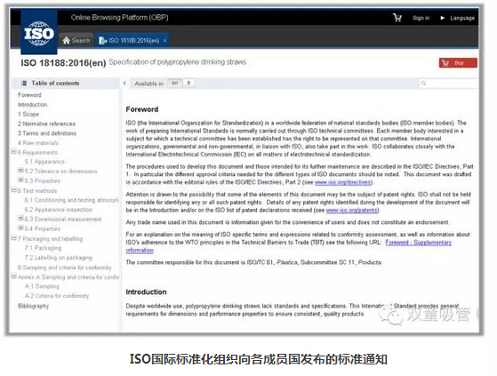Expand 5.2 Tolerance on dimensions

20,171
